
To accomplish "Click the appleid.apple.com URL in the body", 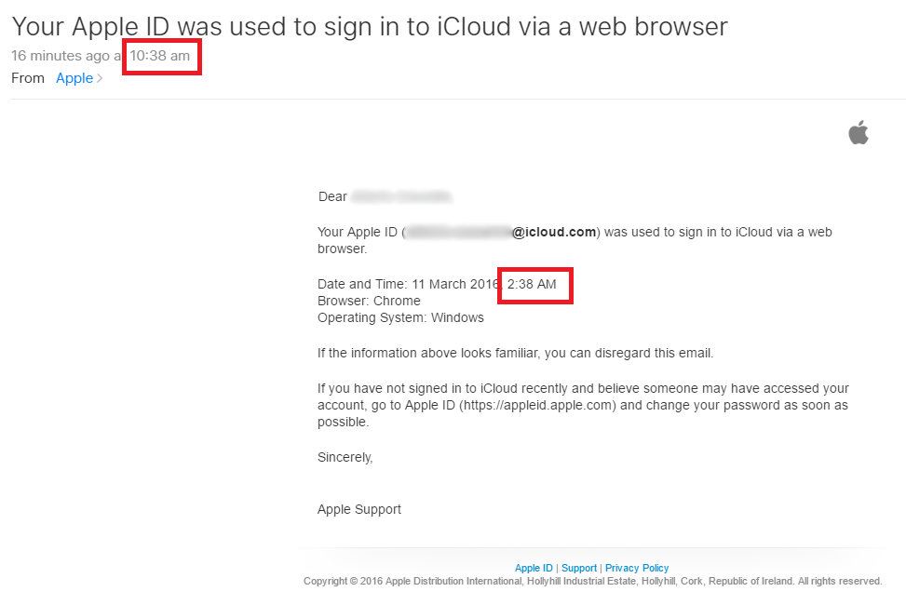I will 538,405.
